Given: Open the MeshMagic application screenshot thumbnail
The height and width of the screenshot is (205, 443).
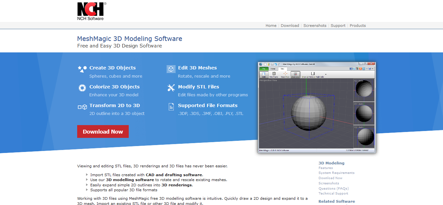Looking at the screenshot, I should [x=317, y=107].
